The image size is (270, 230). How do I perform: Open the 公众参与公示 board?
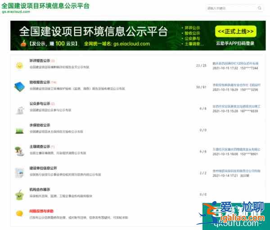click(40, 104)
